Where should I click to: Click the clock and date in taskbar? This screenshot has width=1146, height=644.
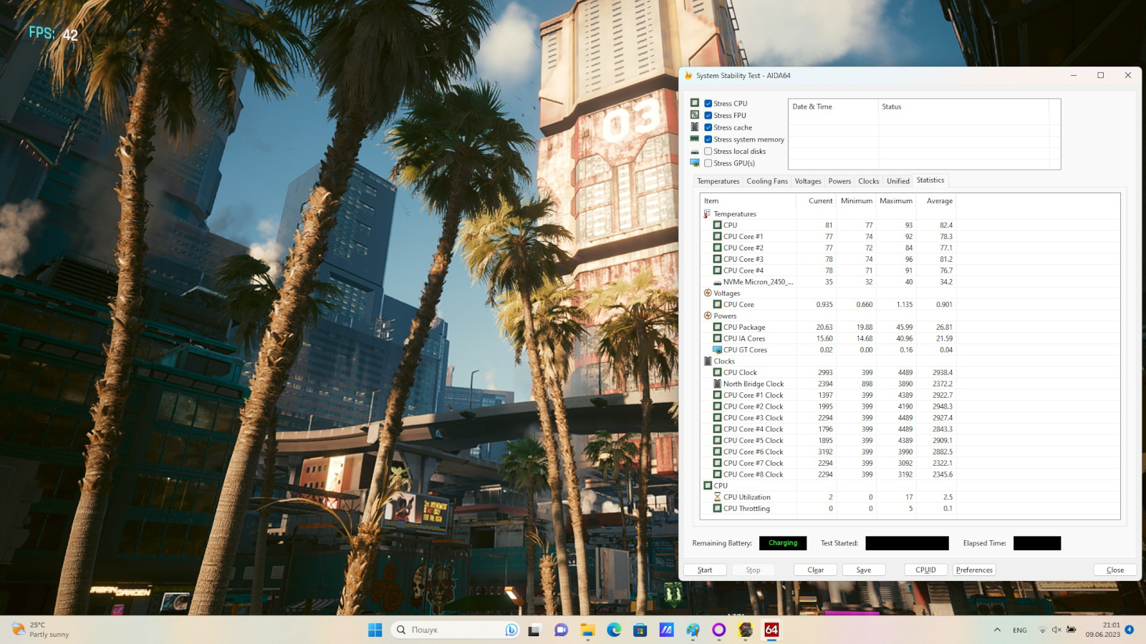pyautogui.click(x=1102, y=630)
